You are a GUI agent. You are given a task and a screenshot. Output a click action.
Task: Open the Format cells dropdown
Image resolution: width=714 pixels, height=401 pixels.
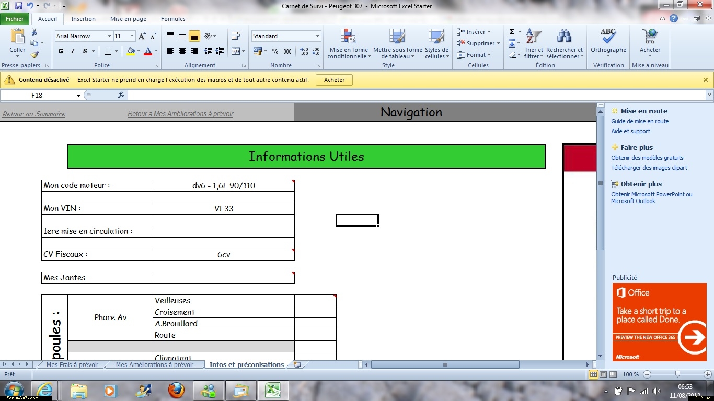(x=474, y=55)
